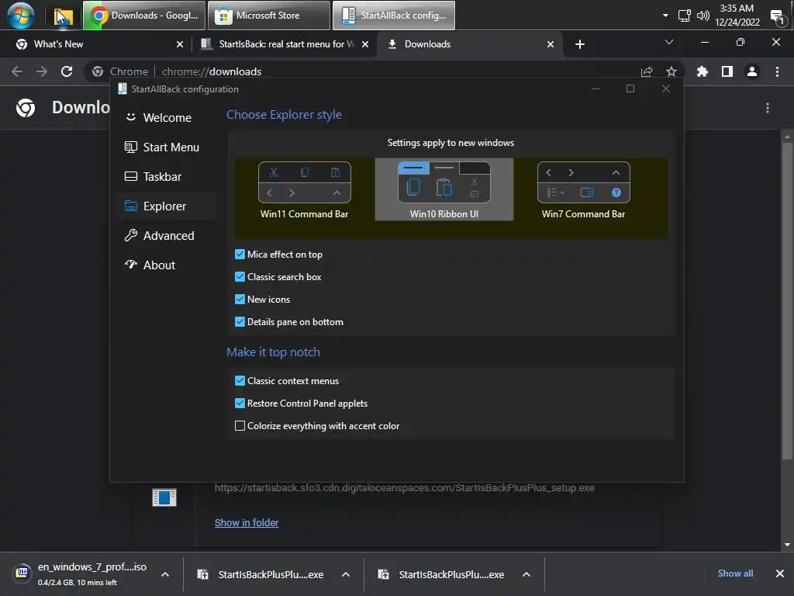Open the Chrome three-dot menu
This screenshot has height=596, width=794.
pos(777,71)
